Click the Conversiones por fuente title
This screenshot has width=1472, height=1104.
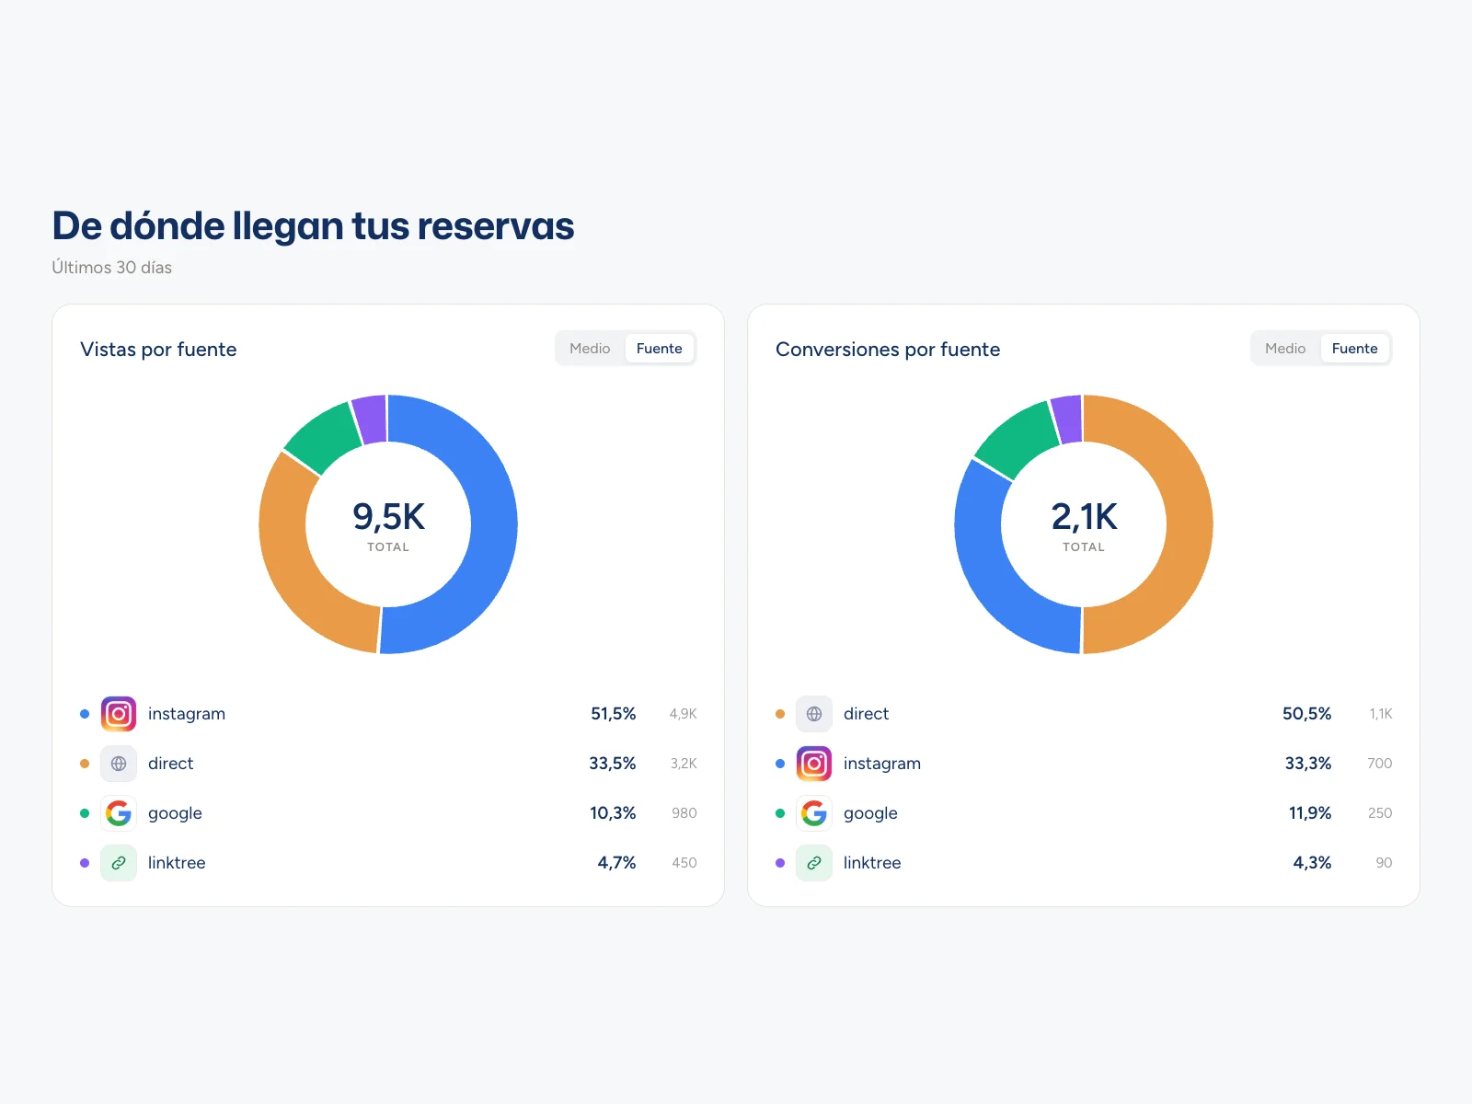[888, 350]
